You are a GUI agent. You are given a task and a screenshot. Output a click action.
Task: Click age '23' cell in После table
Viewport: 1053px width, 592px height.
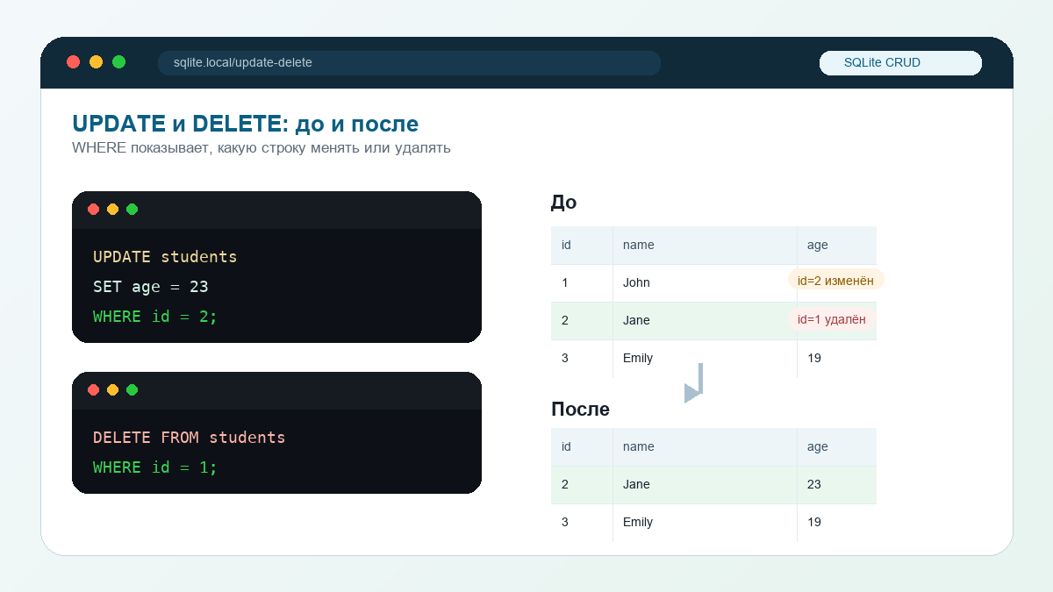[x=837, y=485]
